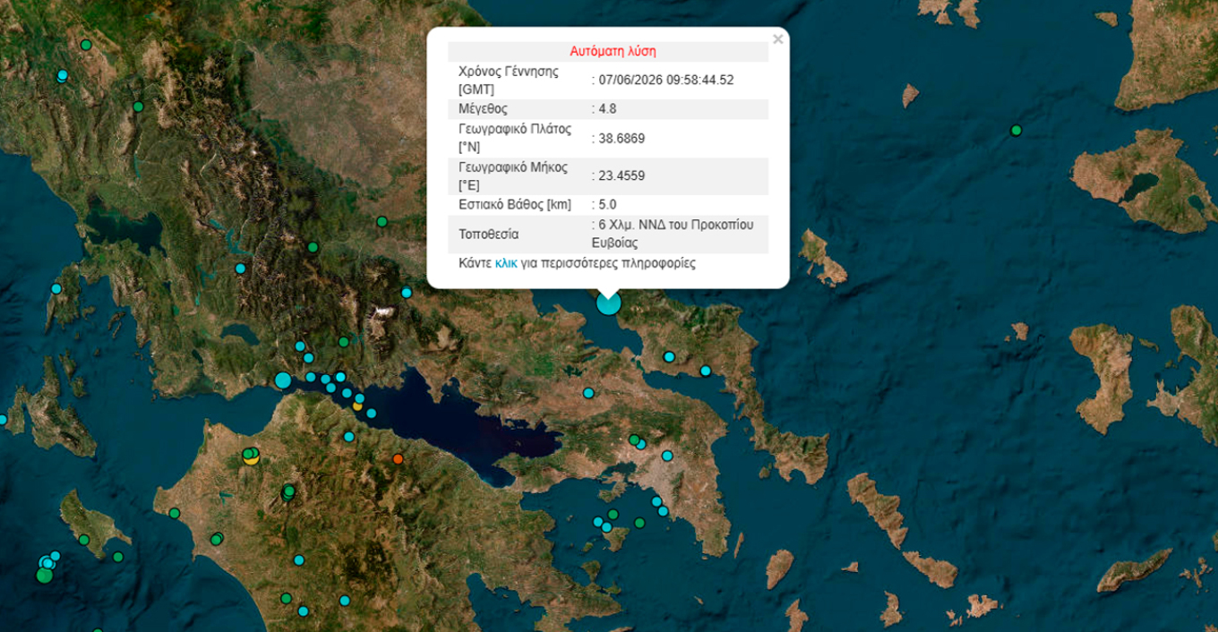Select the orange earthquake marker in the Peloponnese
1218x632 pixels.
(x=399, y=459)
